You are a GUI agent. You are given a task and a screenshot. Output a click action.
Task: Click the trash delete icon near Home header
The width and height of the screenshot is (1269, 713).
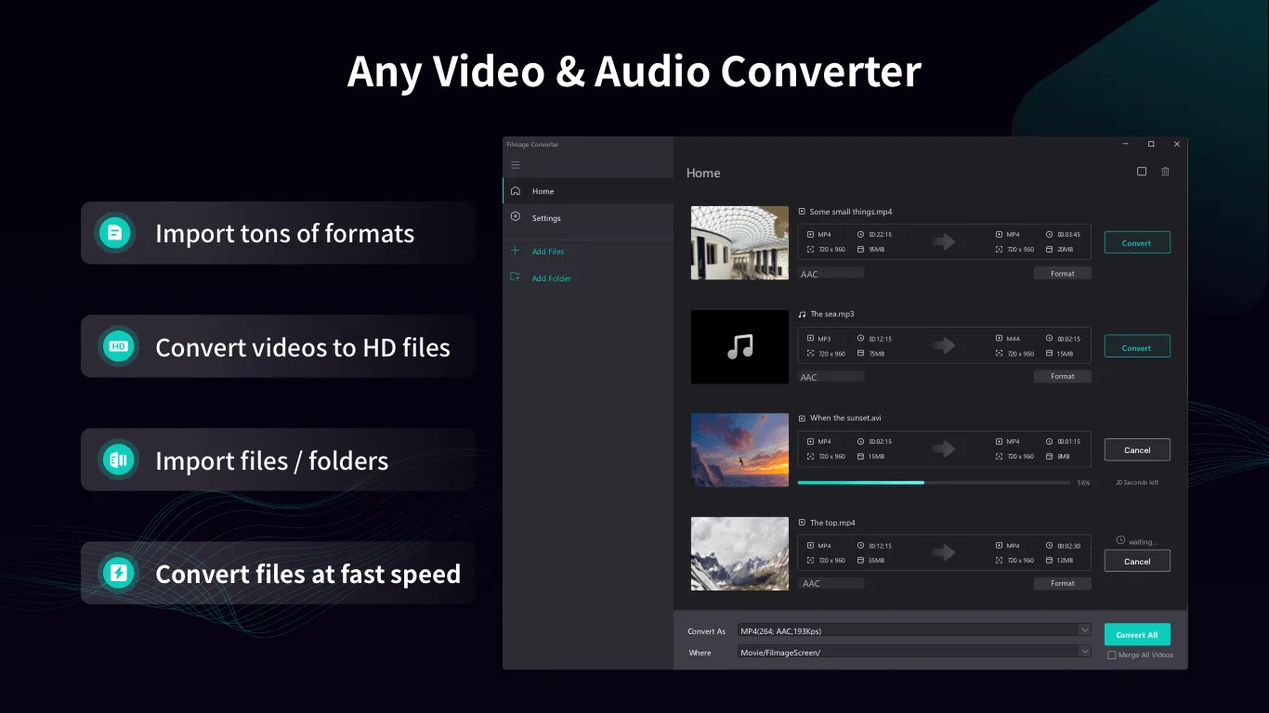pos(1166,172)
